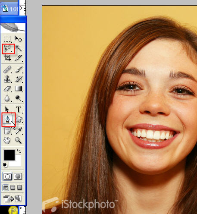This screenshot has width=197, height=214.
Task: Open the black foreground color swatch
Action: [9, 155]
